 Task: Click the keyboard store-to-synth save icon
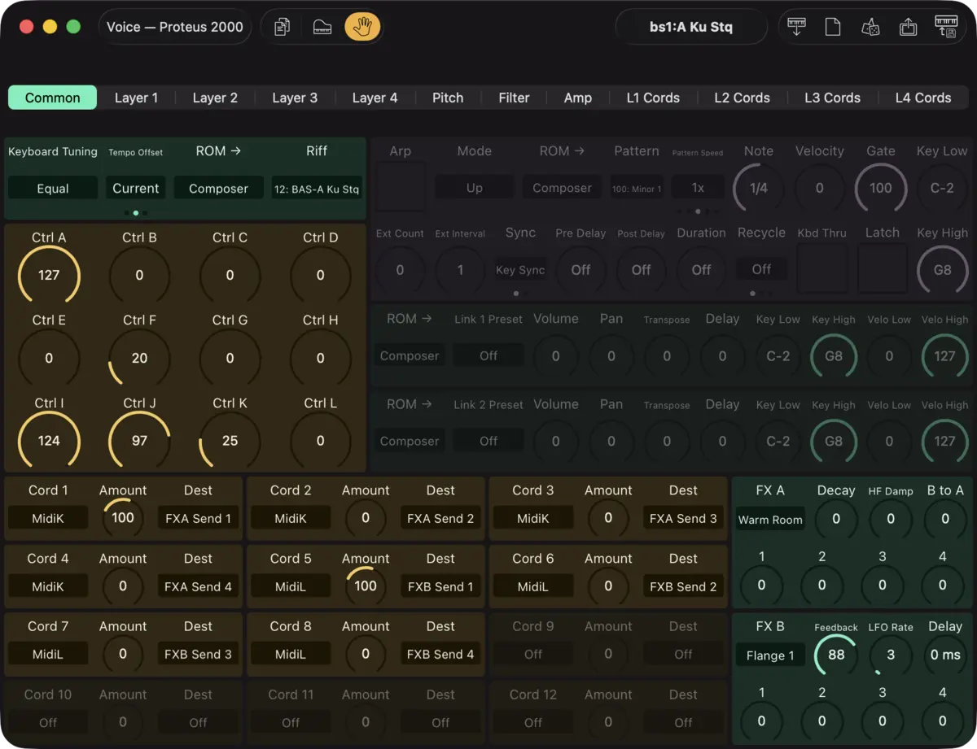pyautogui.click(x=946, y=27)
